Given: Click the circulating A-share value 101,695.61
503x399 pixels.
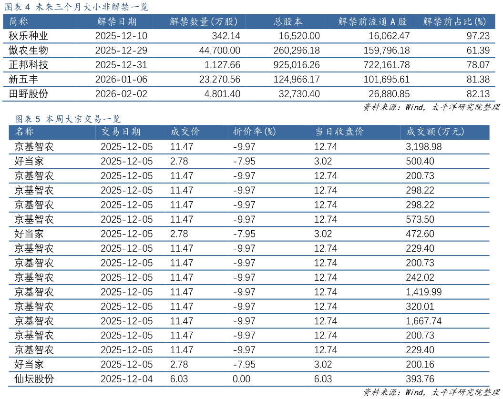Looking at the screenshot, I should click(387, 79).
